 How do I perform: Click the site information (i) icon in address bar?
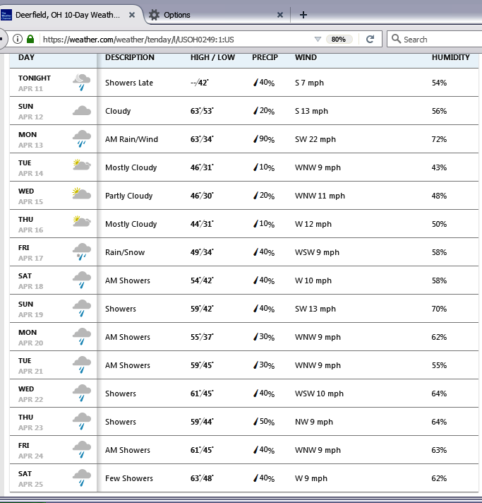18,39
